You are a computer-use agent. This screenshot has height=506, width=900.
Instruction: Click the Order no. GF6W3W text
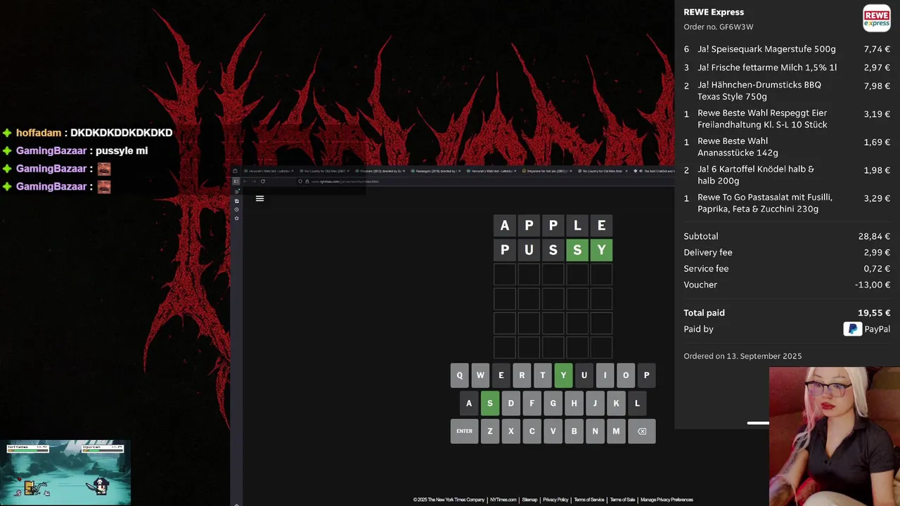(718, 27)
